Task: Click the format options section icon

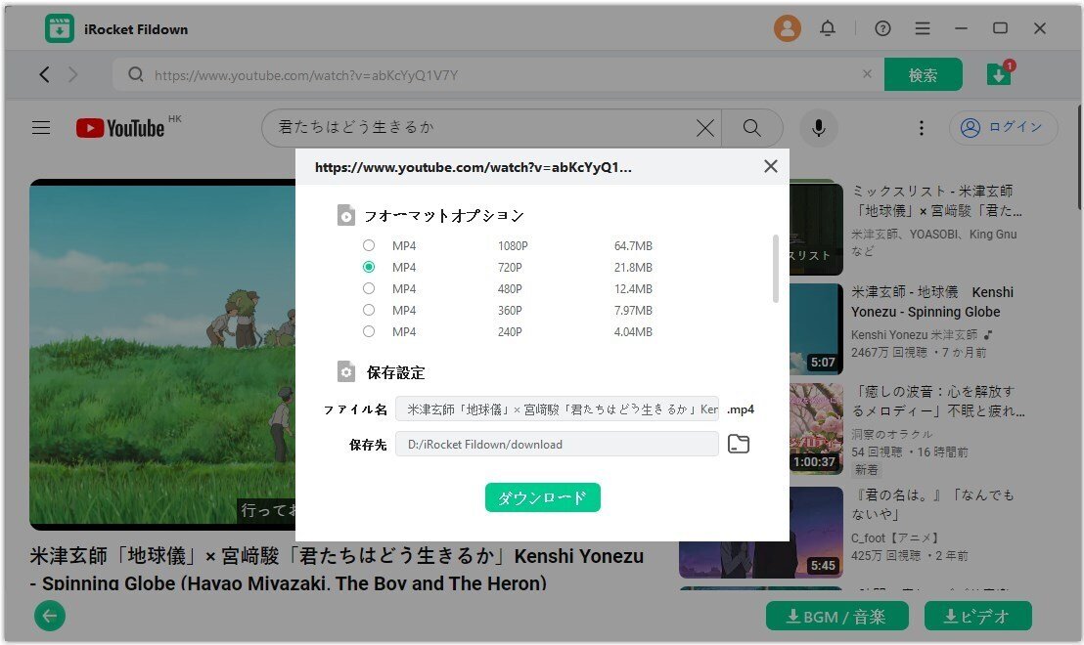Action: [346, 215]
